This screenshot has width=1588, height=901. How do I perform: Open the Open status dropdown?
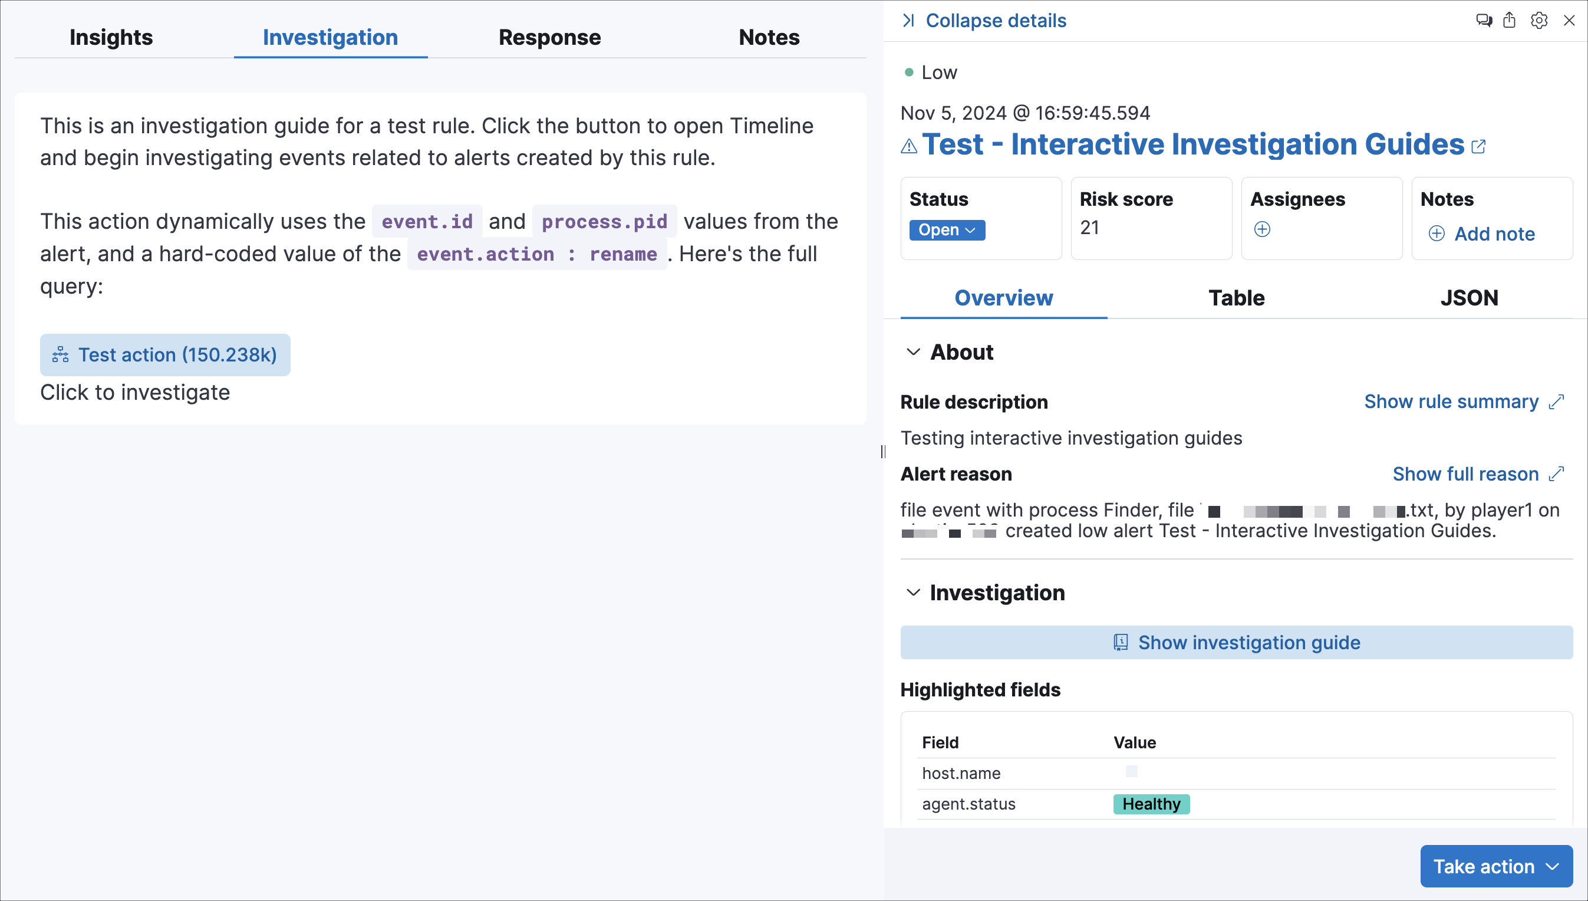pyautogui.click(x=947, y=229)
